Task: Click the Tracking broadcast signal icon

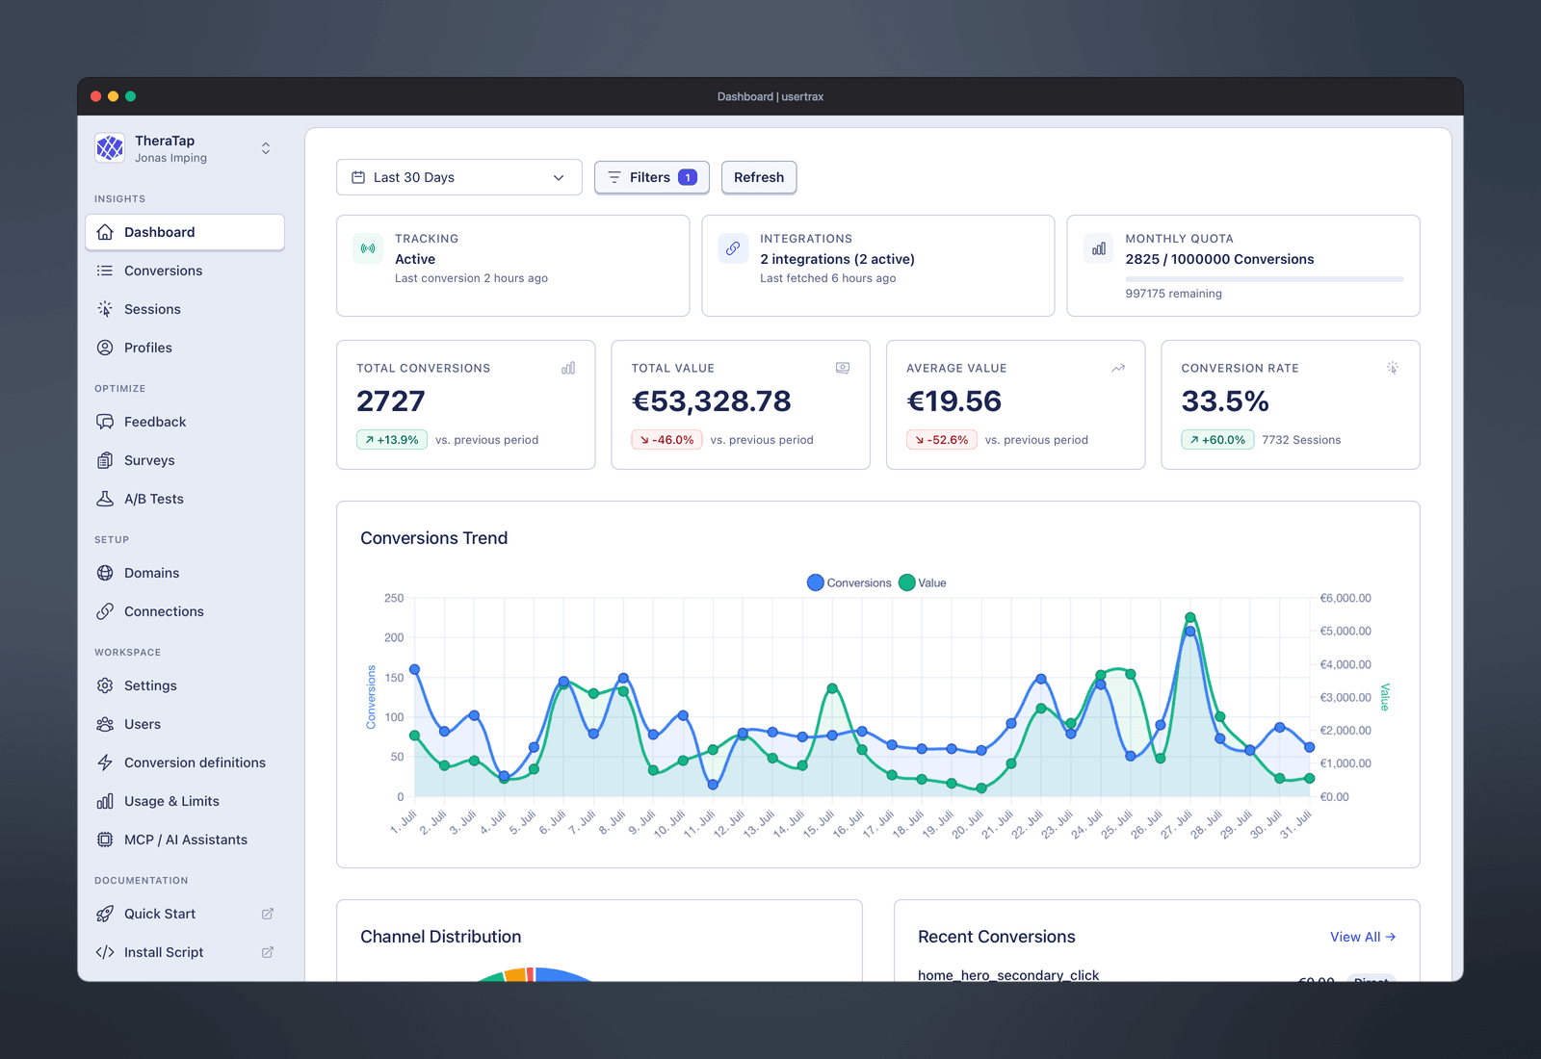Action: click(x=368, y=248)
